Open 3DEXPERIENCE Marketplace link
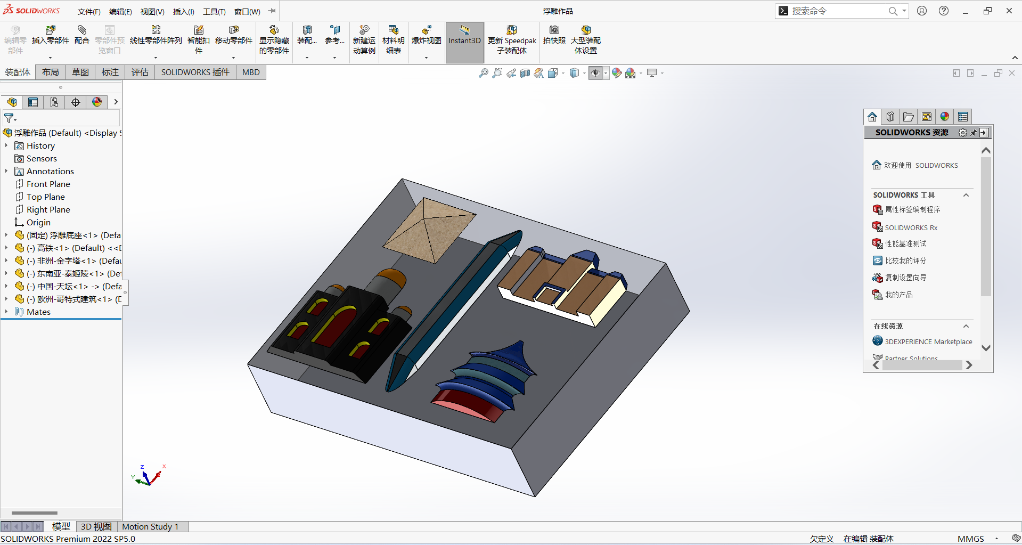 point(922,341)
